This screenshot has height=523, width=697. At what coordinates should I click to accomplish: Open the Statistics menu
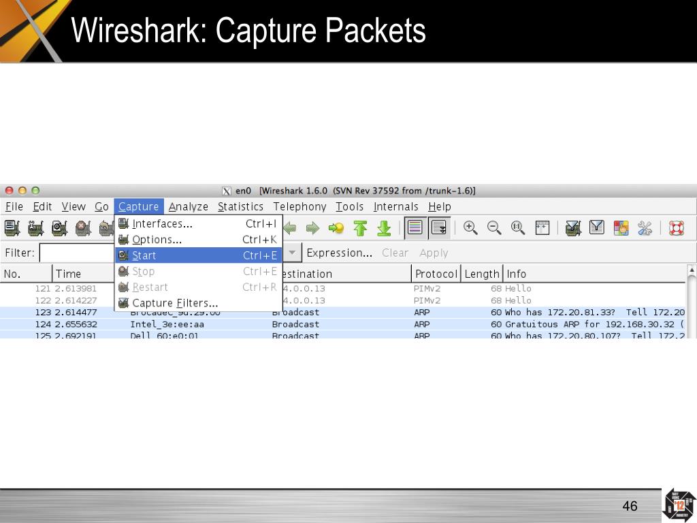click(x=240, y=207)
